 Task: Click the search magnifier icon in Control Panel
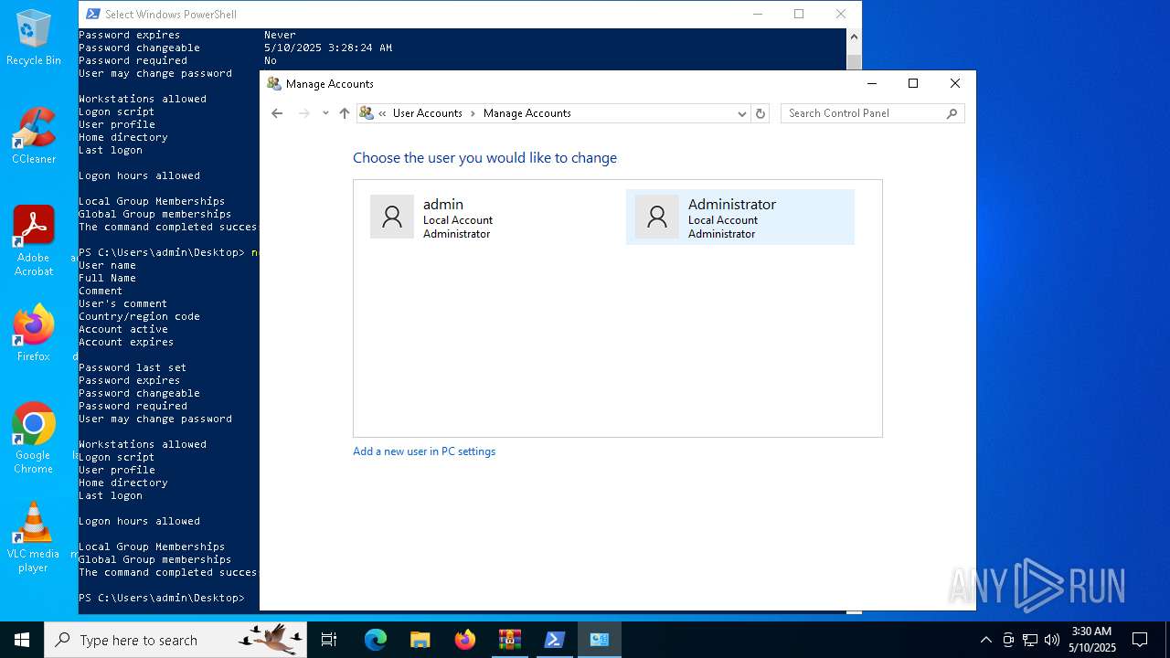pos(952,113)
